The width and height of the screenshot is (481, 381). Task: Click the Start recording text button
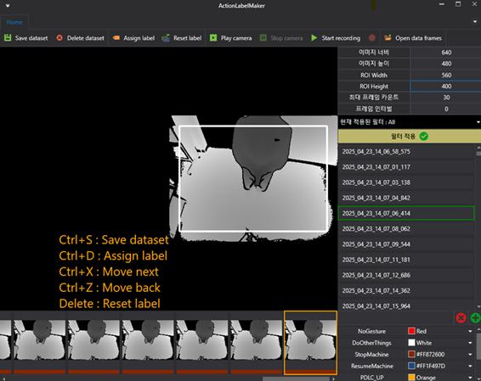[341, 38]
